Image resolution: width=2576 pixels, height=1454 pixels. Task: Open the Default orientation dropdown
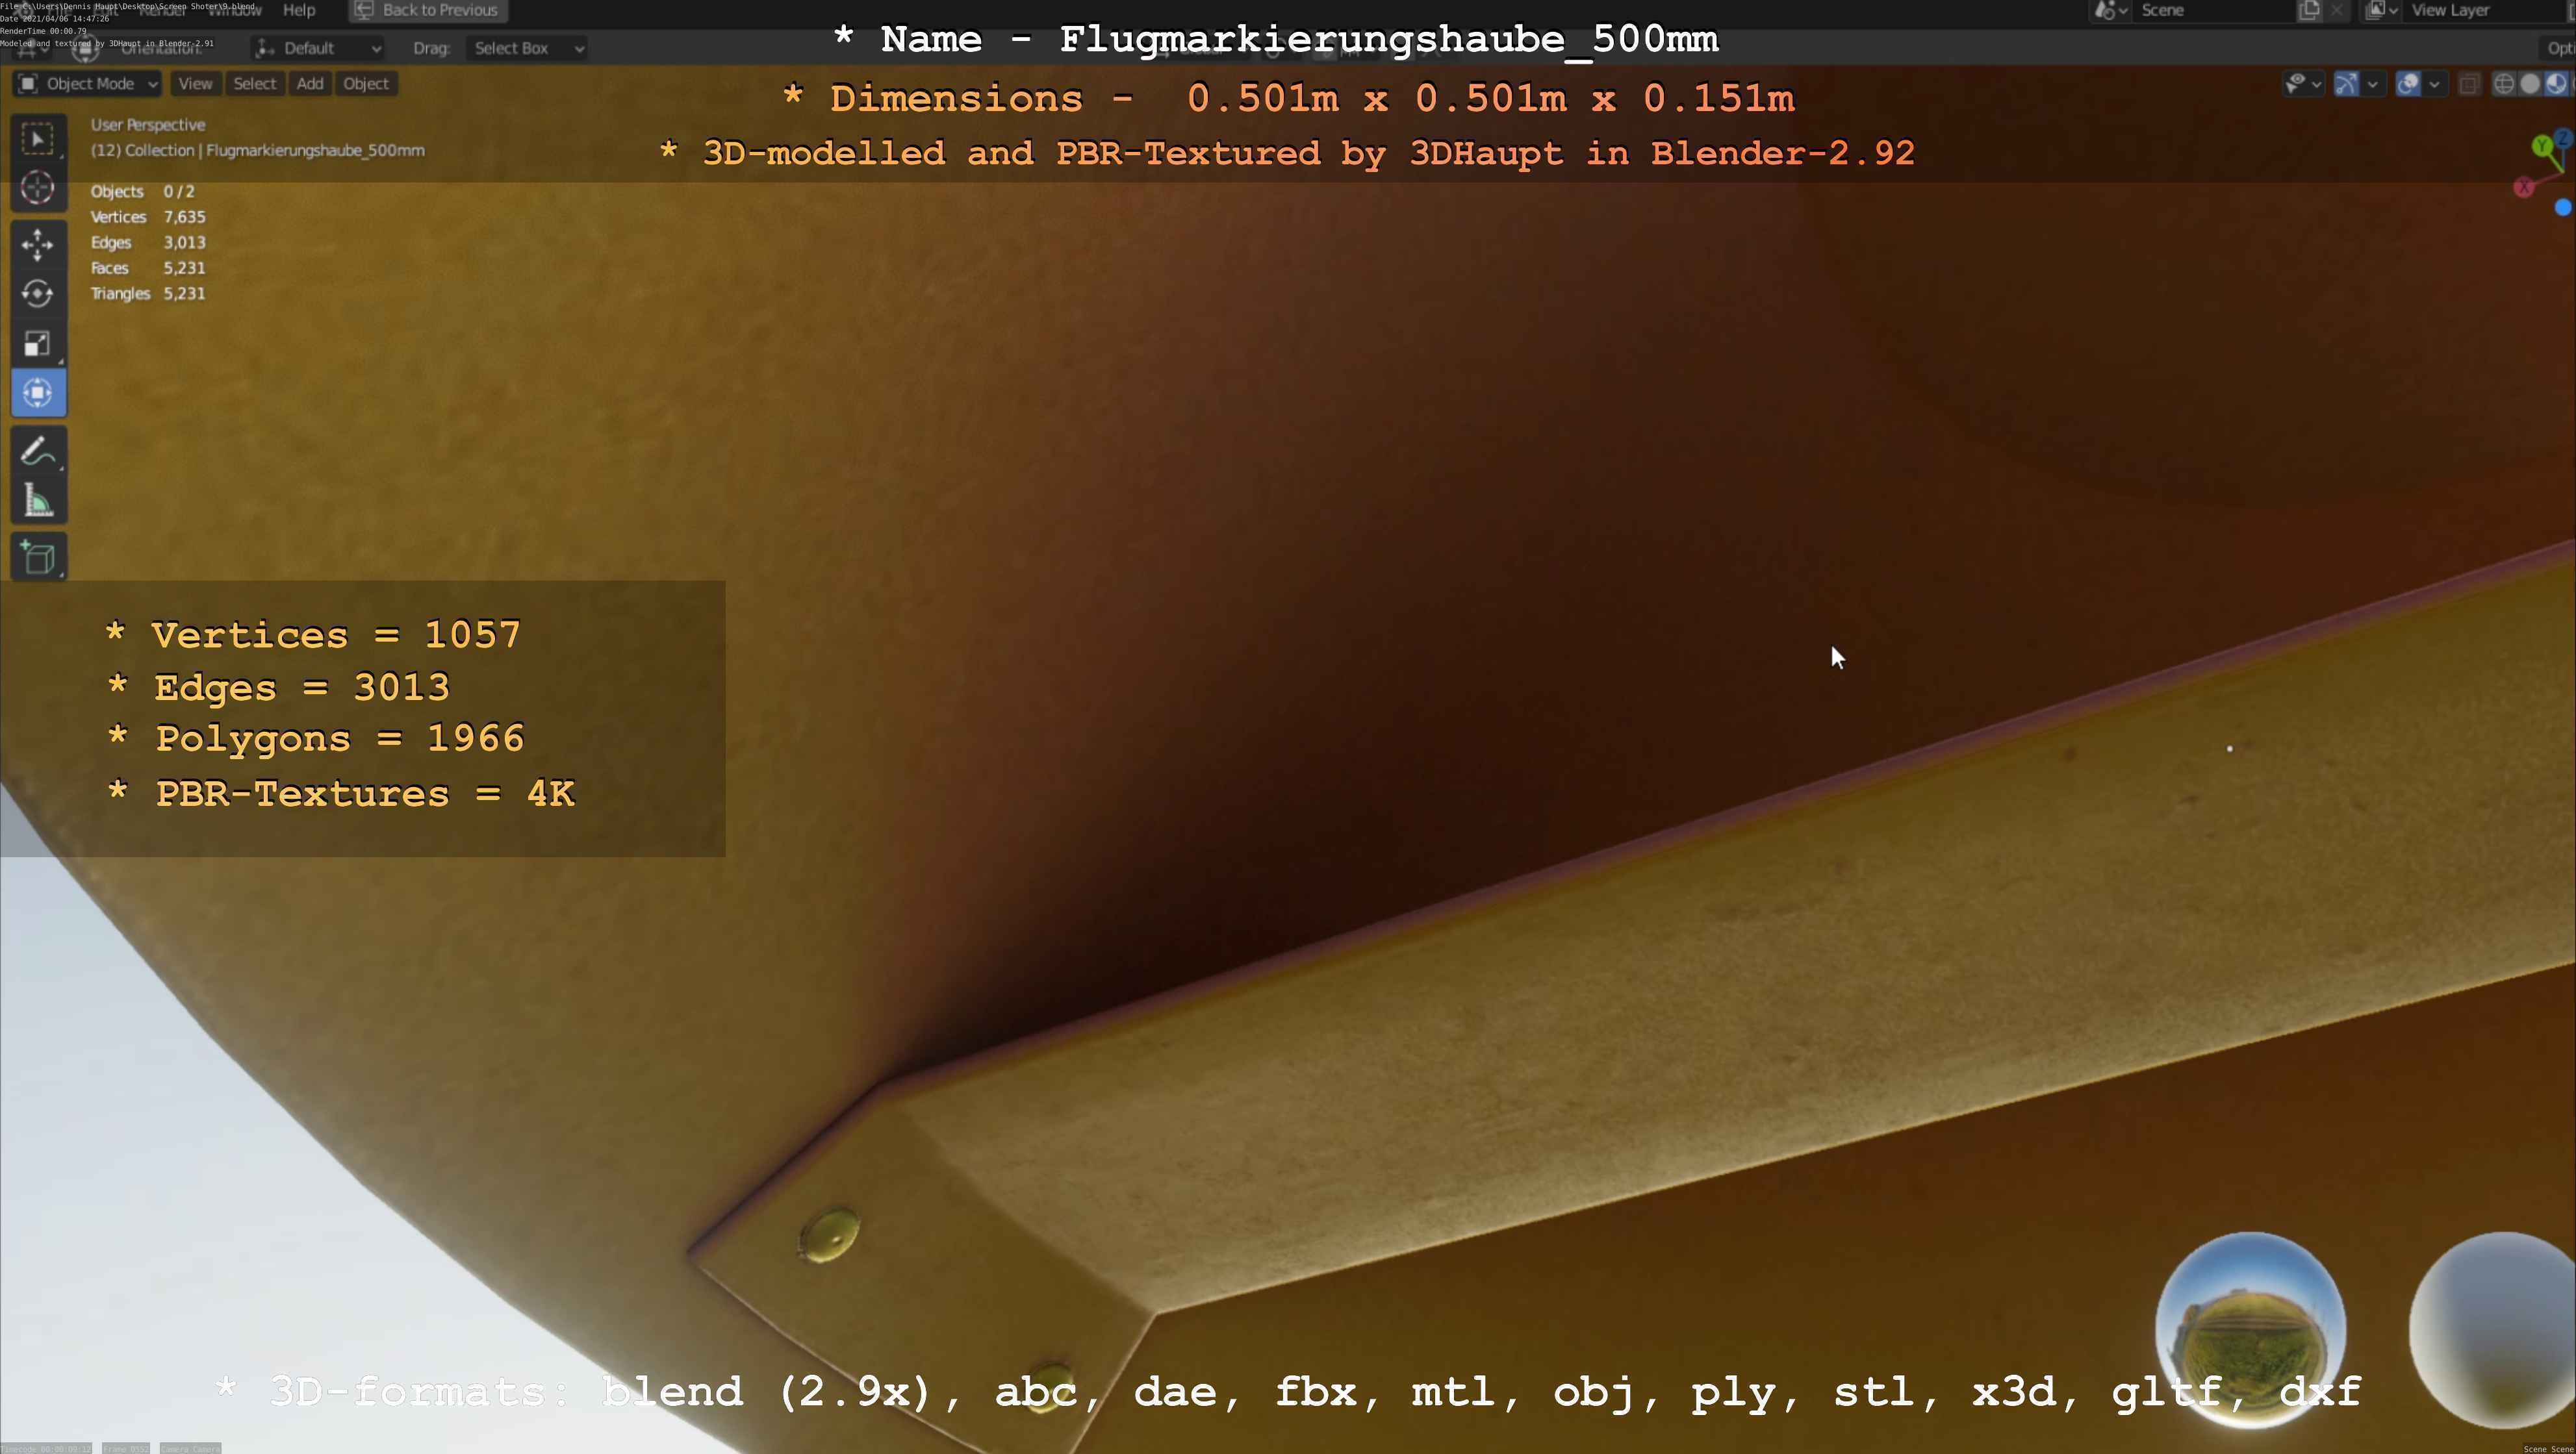coord(318,48)
